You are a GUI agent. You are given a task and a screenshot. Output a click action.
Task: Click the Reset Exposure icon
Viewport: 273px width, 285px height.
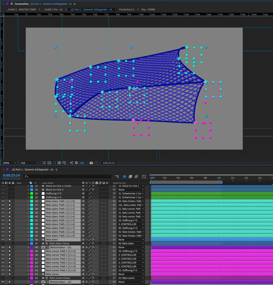pos(76,163)
